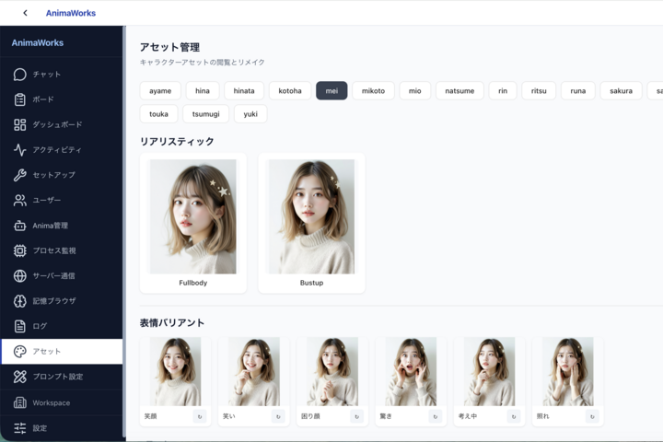Select the ayame character tab
The image size is (663, 442).
(160, 90)
